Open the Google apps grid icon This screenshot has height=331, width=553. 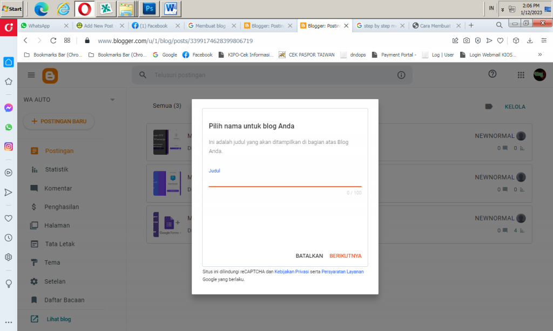pyautogui.click(x=521, y=75)
